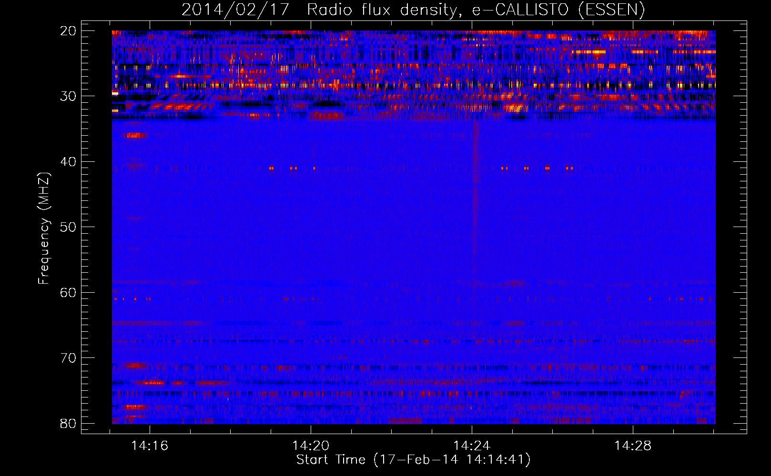The width and height of the screenshot is (771, 476).
Task: Click the time tick label '14:16'
Action: click(x=150, y=446)
